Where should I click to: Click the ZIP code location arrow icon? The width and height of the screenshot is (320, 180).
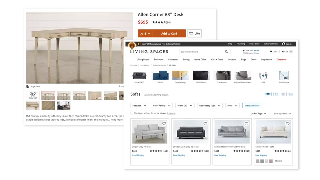point(244,50)
